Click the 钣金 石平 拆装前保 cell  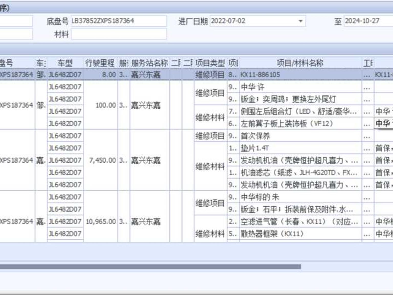(300, 209)
